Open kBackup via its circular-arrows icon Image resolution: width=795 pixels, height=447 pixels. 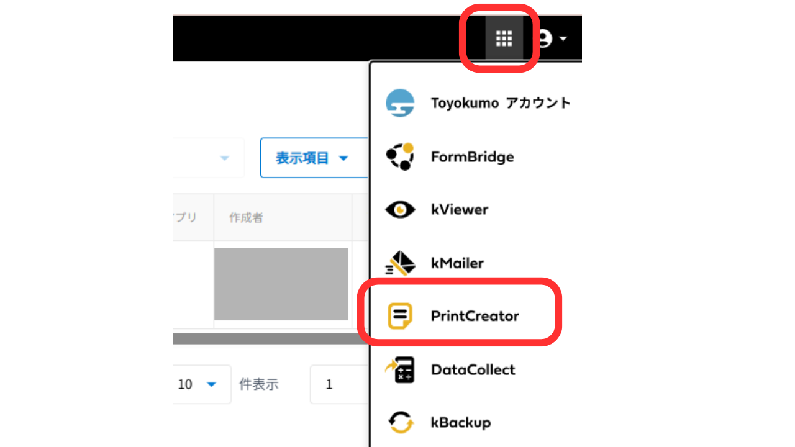(400, 422)
